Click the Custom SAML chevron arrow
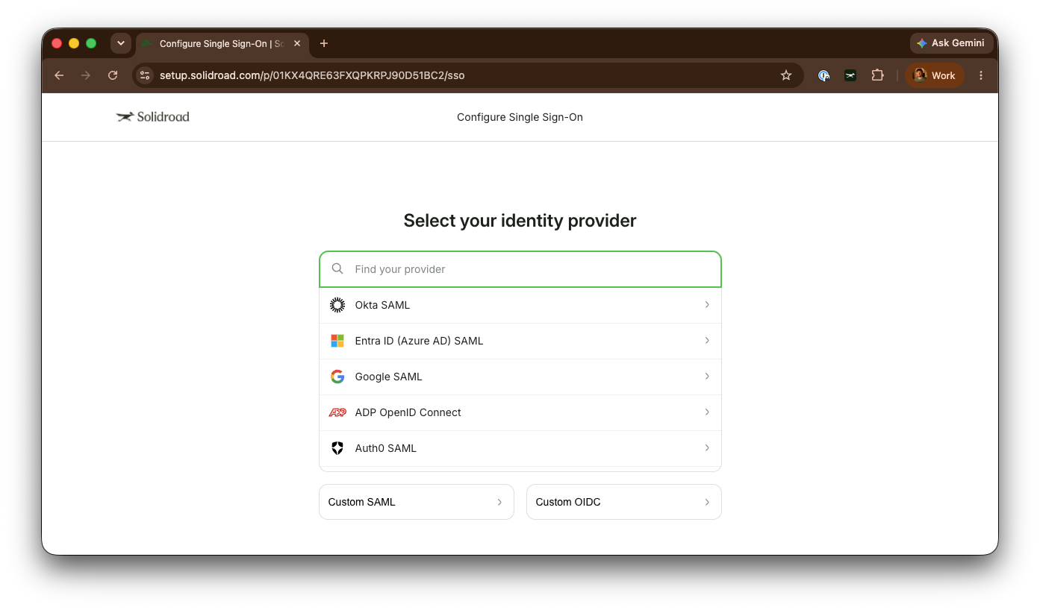The image size is (1040, 610). [x=499, y=502]
